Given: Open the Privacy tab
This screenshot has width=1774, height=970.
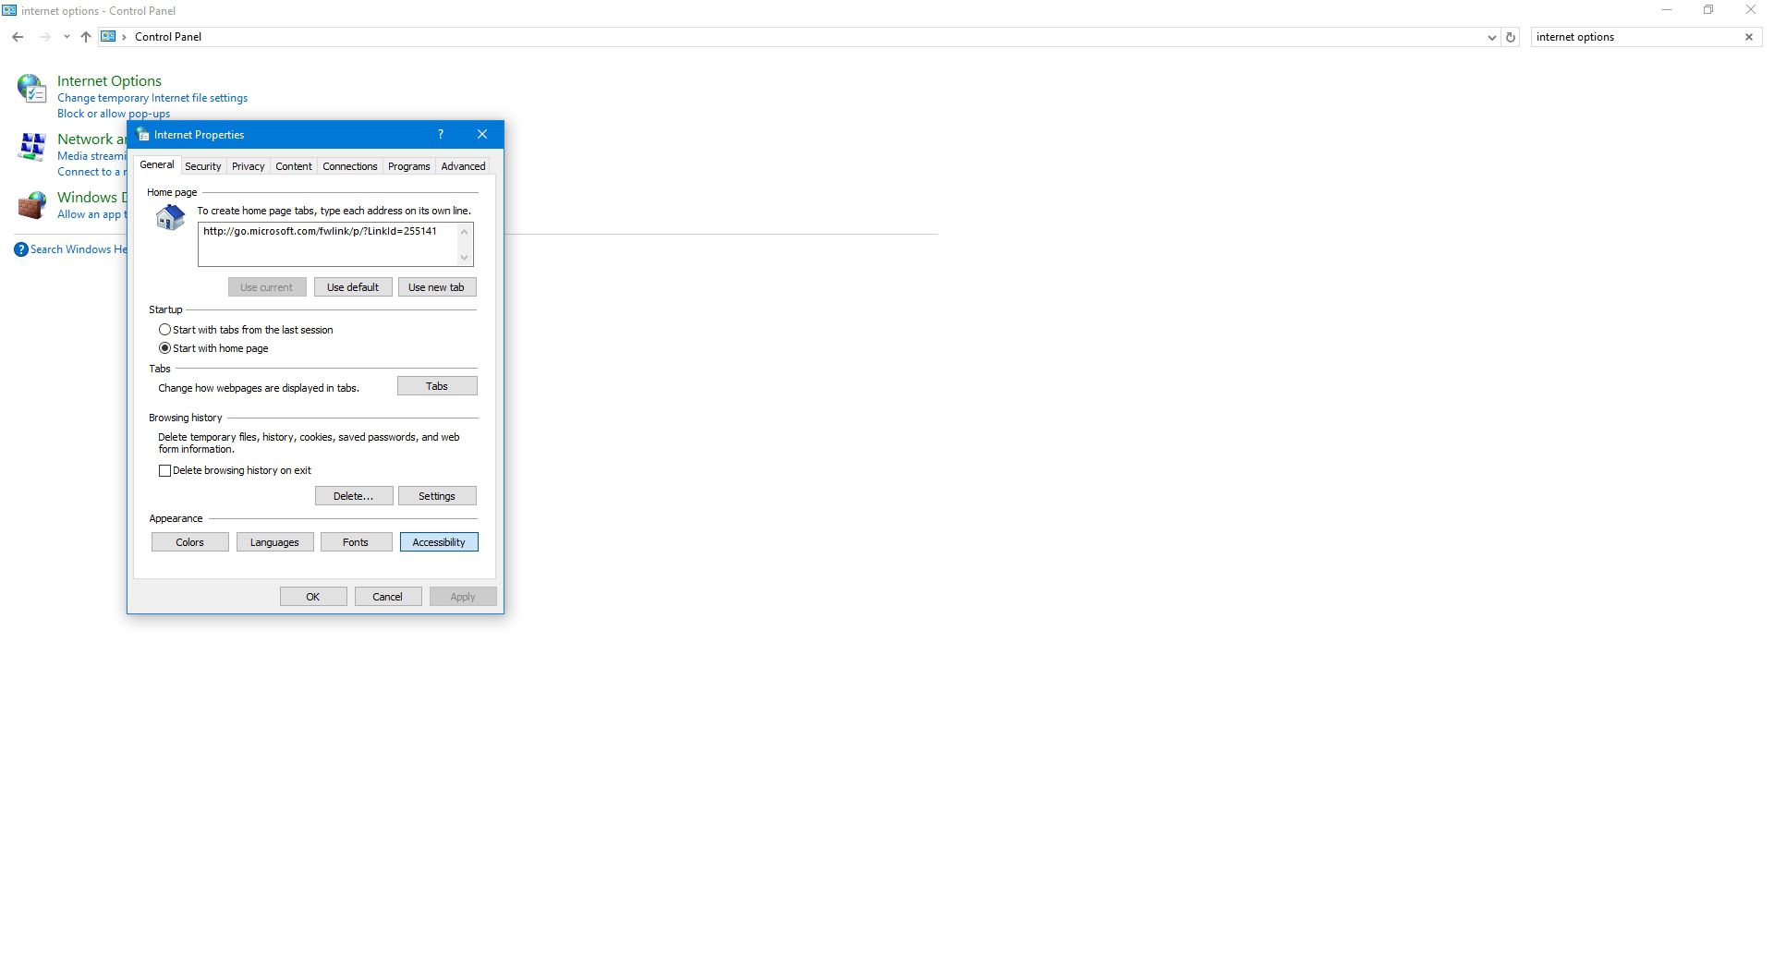Looking at the screenshot, I should pos(248,166).
